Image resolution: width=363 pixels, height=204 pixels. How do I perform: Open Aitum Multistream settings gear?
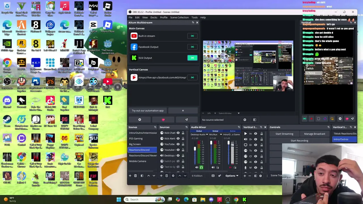tap(140, 120)
